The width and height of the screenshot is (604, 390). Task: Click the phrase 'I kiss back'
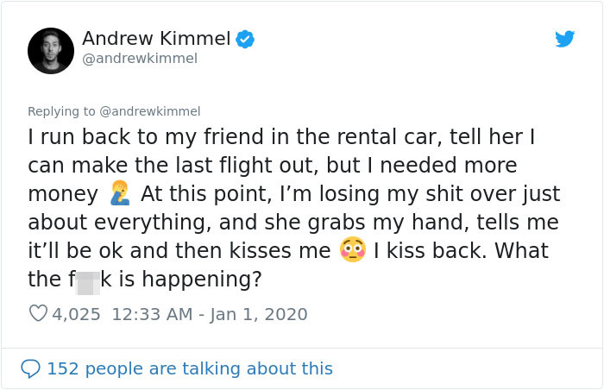point(427,250)
